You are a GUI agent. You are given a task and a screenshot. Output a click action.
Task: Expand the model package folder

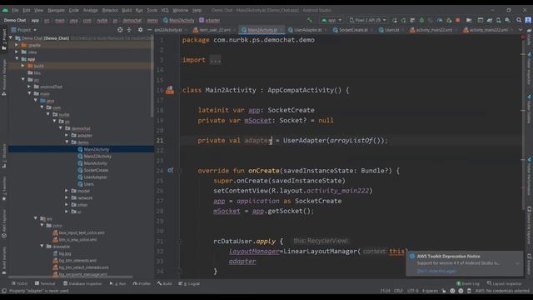pyautogui.click(x=67, y=191)
